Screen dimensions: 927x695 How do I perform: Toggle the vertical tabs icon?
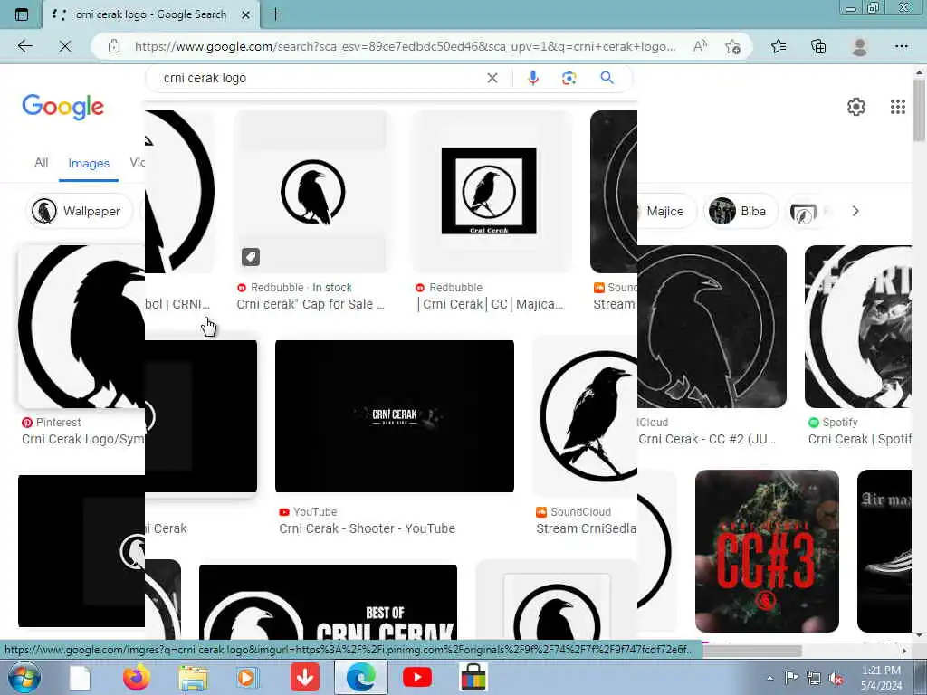point(22,14)
